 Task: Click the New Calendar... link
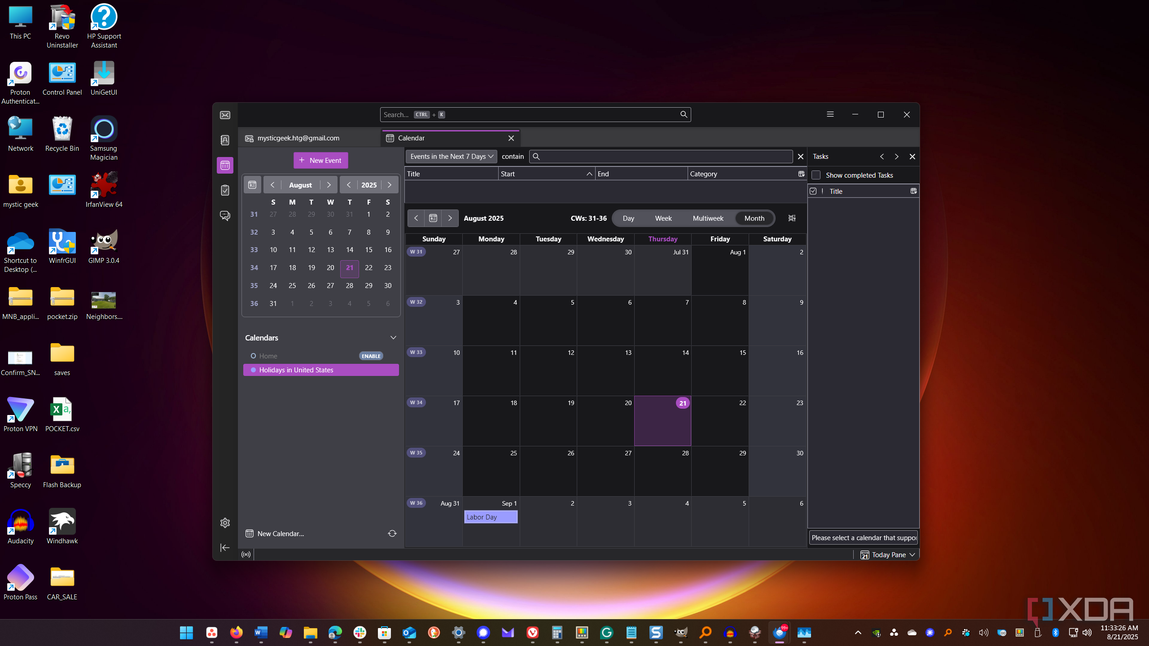coord(281,533)
